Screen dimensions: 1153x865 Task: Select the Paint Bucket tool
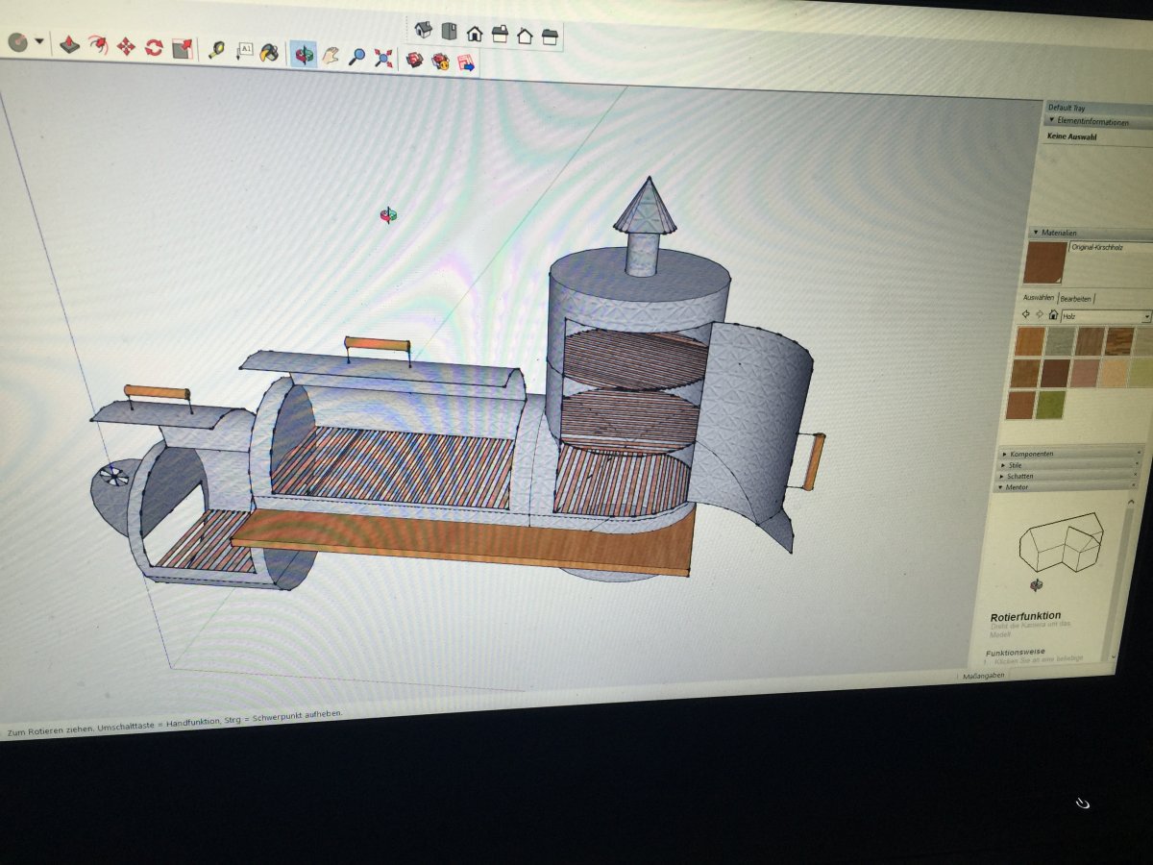tap(270, 52)
